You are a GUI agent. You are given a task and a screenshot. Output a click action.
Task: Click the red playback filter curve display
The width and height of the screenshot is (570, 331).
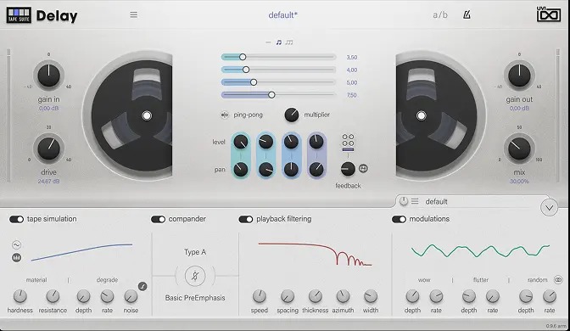(315, 254)
